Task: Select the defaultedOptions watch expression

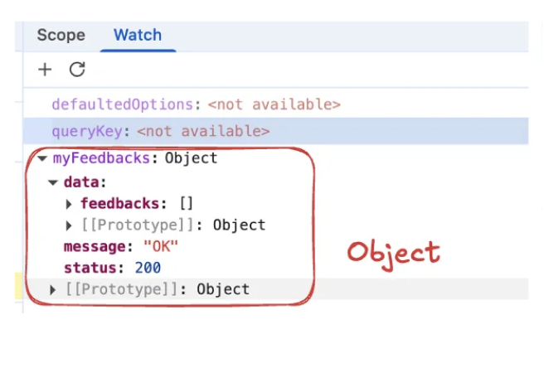Action: [x=122, y=104]
